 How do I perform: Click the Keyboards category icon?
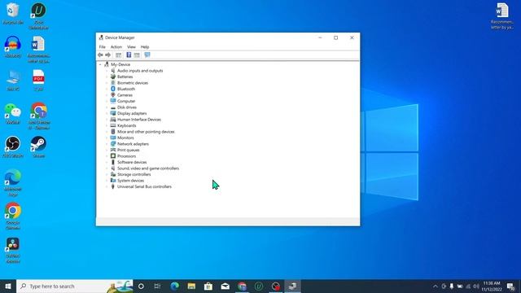click(113, 125)
